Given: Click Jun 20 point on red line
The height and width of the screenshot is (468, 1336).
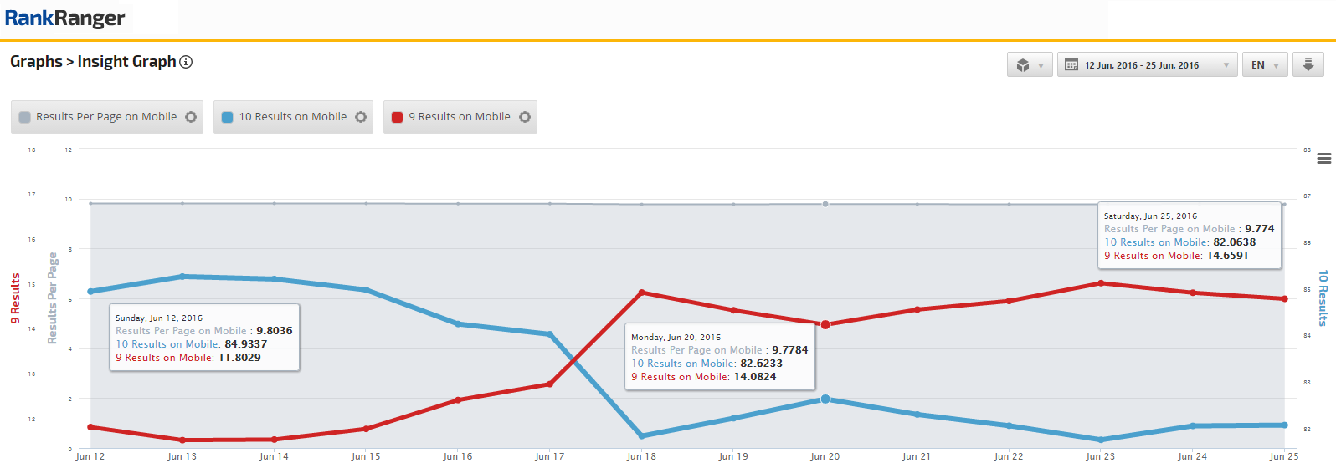Looking at the screenshot, I should click(x=825, y=324).
